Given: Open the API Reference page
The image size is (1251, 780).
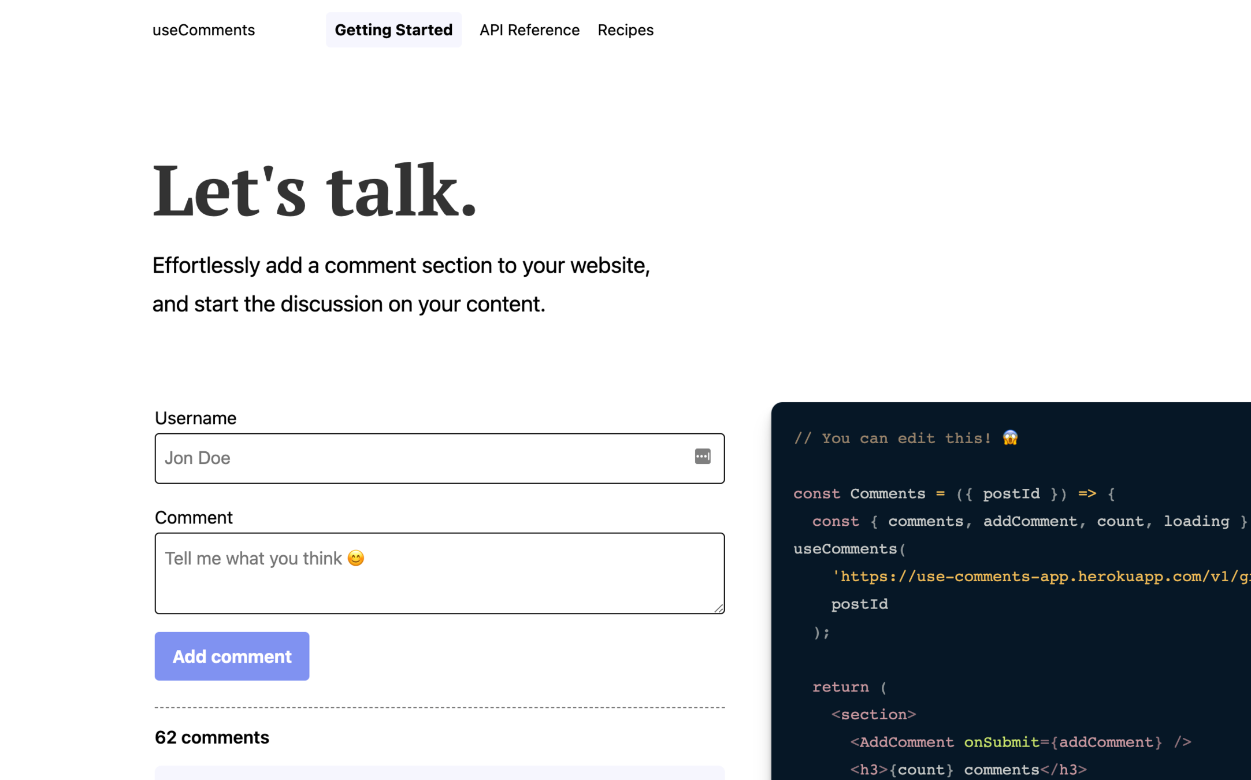Looking at the screenshot, I should pos(529,30).
